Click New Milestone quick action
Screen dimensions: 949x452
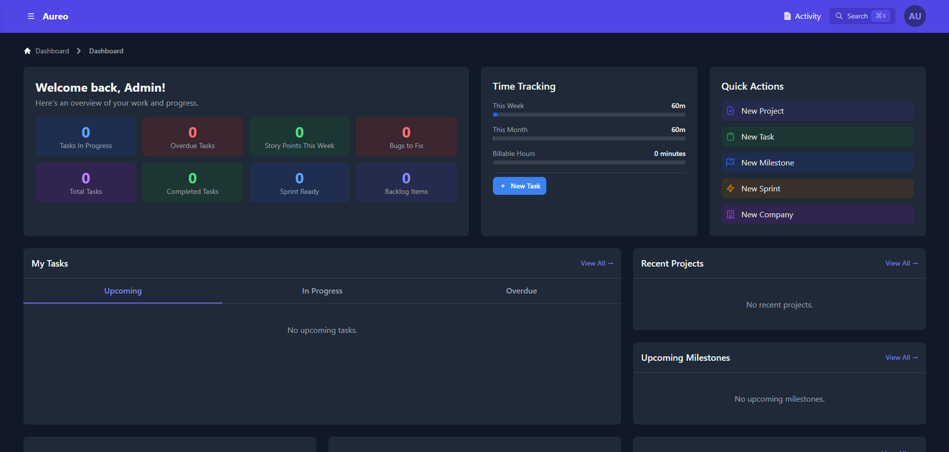(817, 163)
